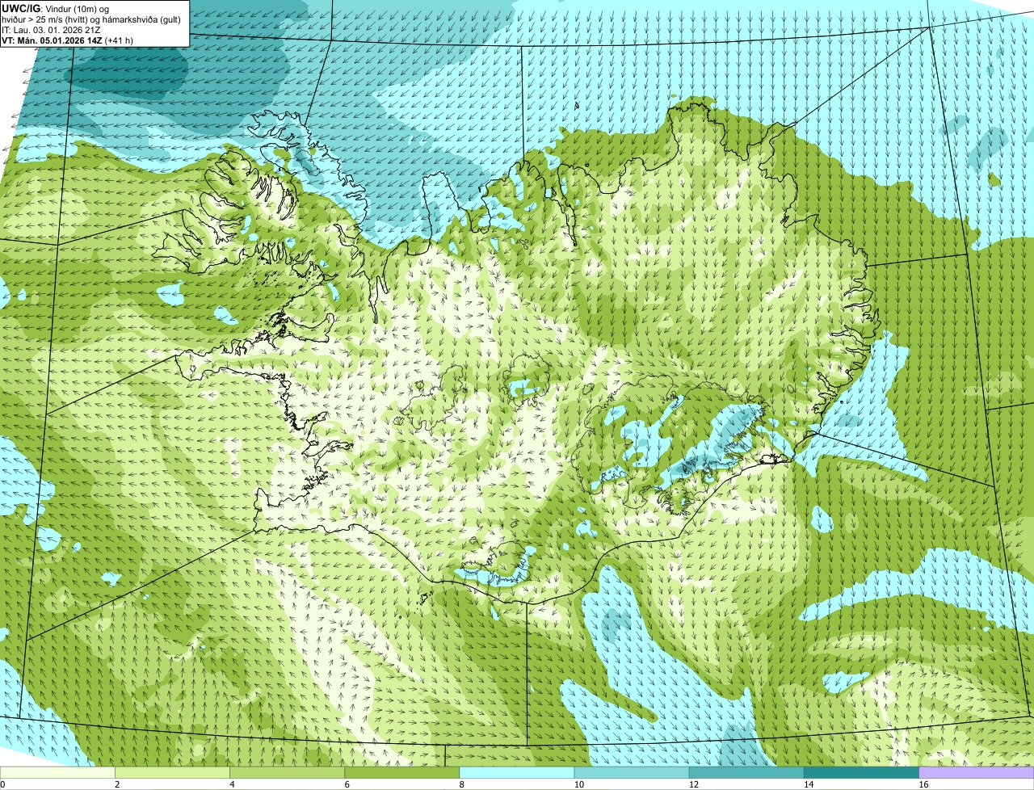
Task: Click the legend scale label "16"
Action: [x=923, y=784]
